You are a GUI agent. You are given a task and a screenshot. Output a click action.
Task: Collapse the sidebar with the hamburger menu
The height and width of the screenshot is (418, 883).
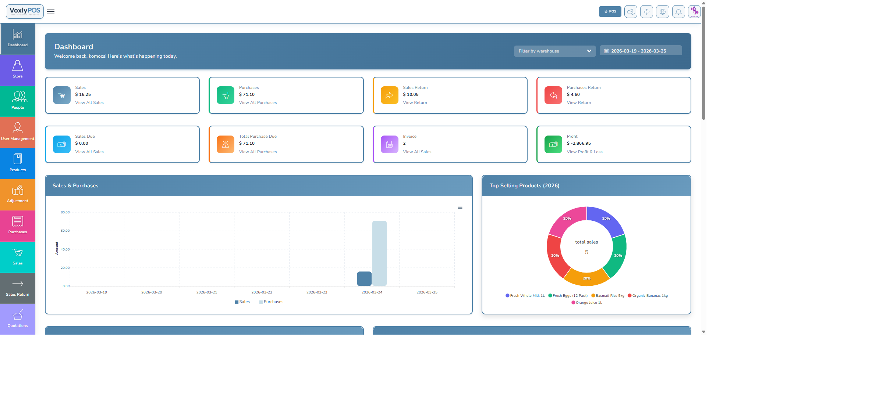coord(50,11)
